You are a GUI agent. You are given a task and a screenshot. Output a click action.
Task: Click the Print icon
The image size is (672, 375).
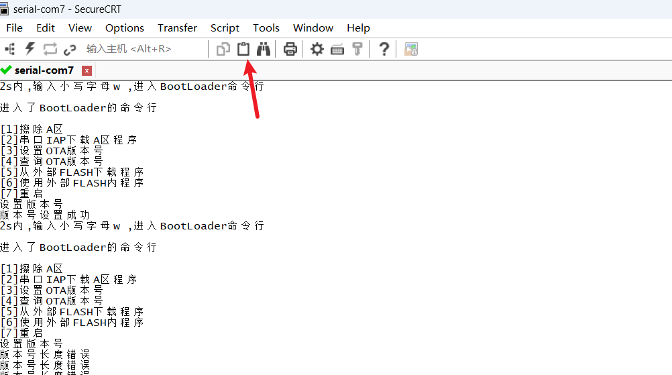290,49
